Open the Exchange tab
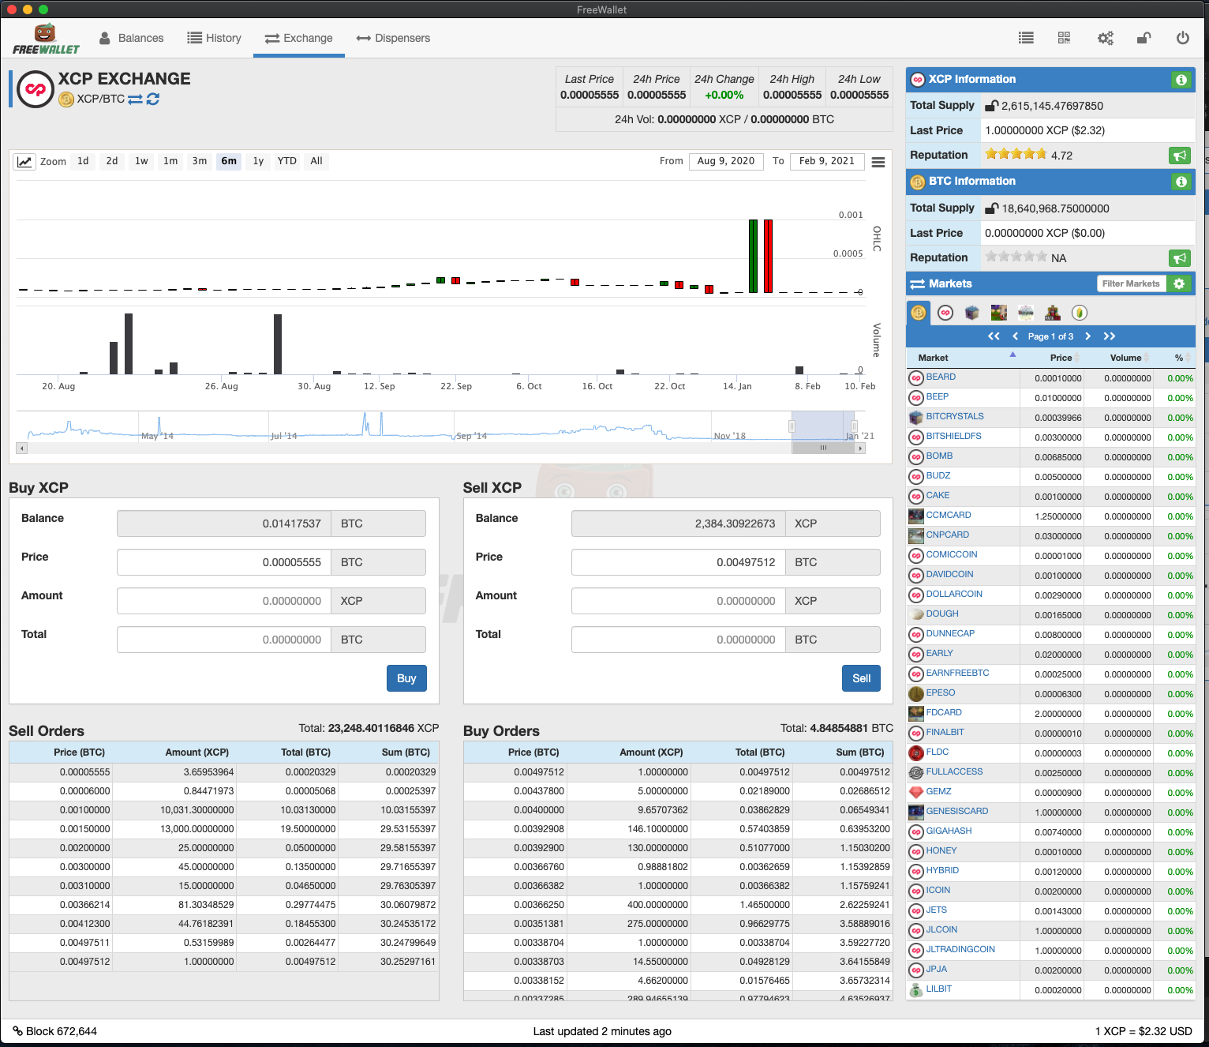 (299, 38)
